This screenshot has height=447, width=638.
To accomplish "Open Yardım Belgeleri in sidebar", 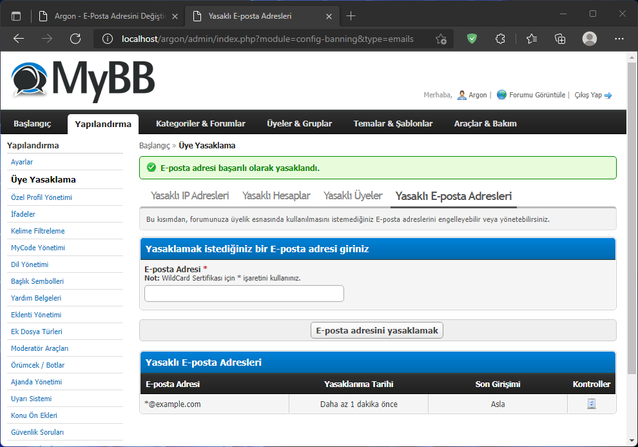I will (x=36, y=298).
